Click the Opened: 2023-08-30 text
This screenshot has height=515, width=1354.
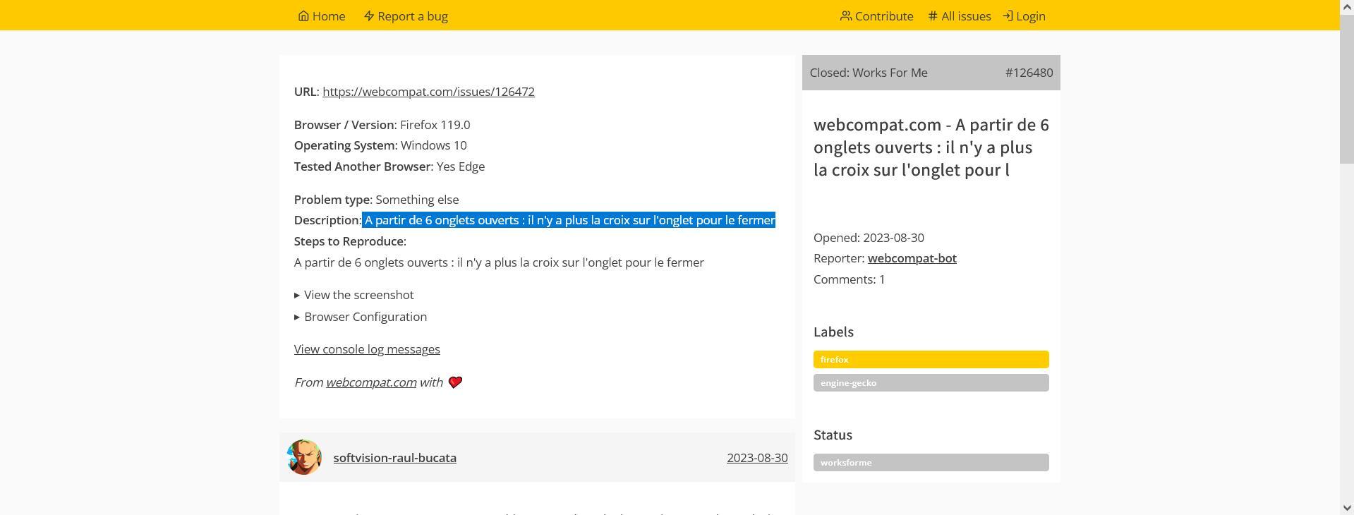(x=869, y=238)
